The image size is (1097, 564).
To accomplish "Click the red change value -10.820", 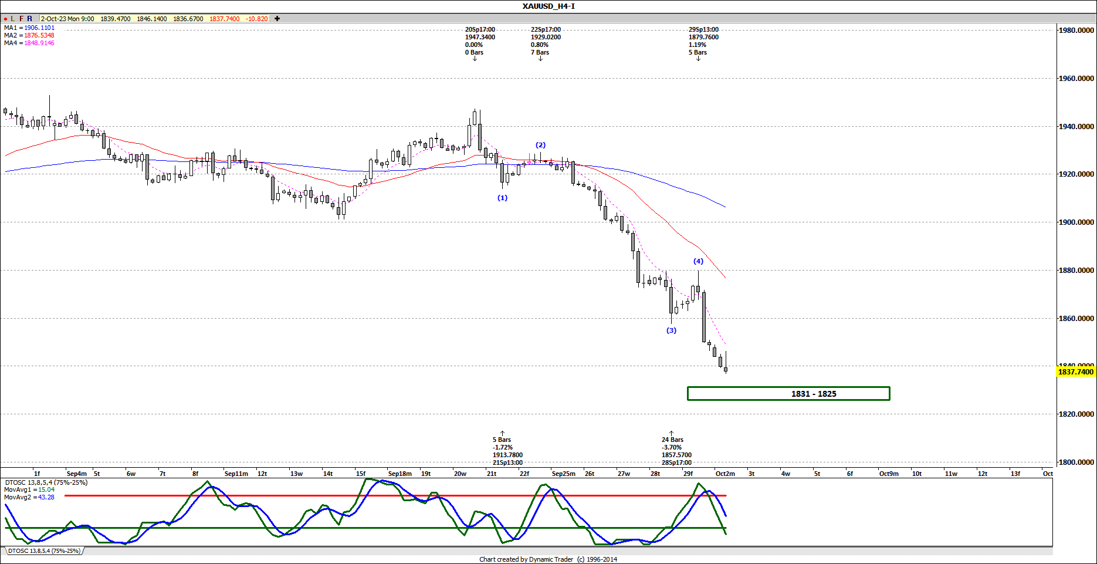I will [x=256, y=19].
